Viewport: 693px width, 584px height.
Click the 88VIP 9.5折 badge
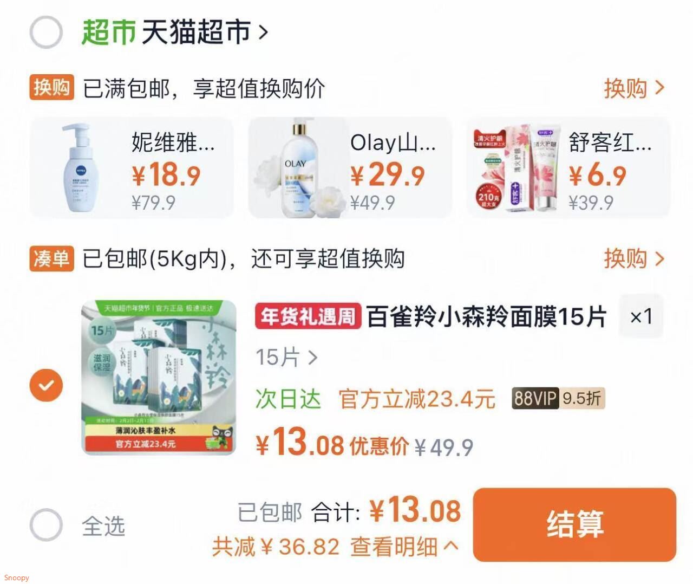coord(559,399)
